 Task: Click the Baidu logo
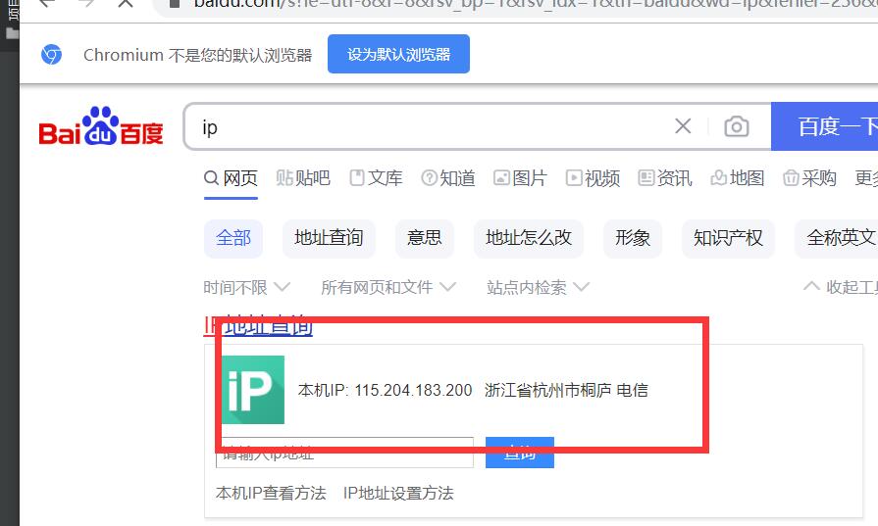point(101,126)
